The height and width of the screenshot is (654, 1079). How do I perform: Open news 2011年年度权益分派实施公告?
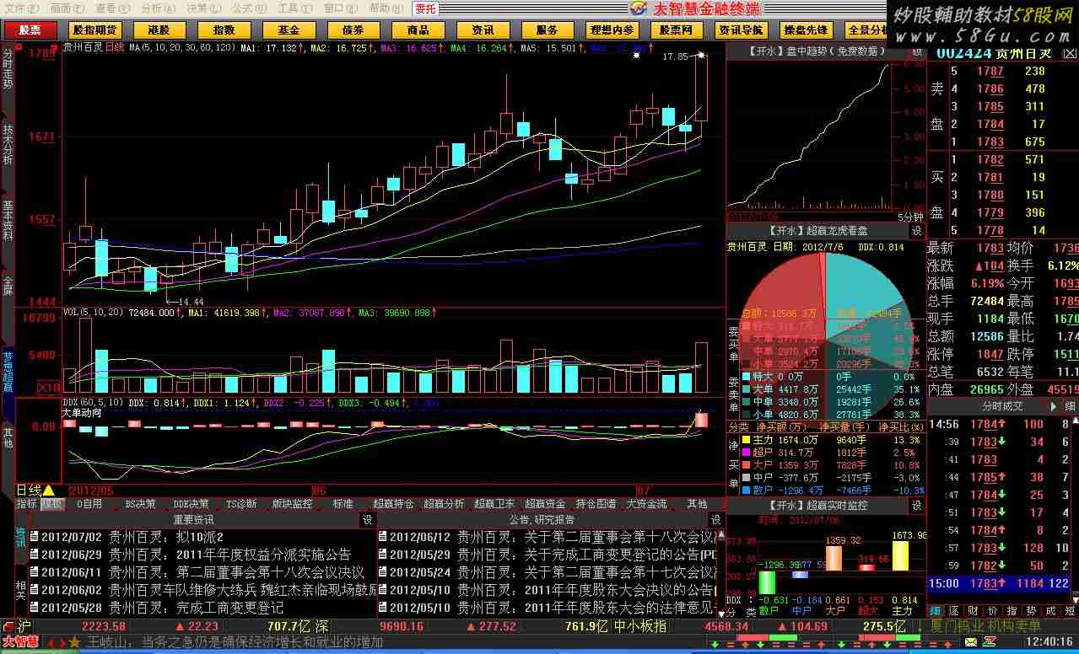pyautogui.click(x=263, y=555)
